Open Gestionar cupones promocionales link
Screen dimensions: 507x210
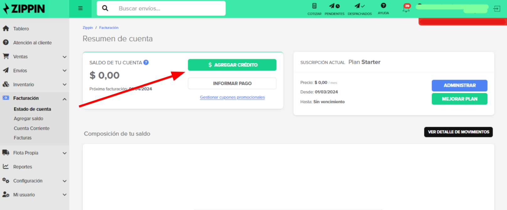233,97
